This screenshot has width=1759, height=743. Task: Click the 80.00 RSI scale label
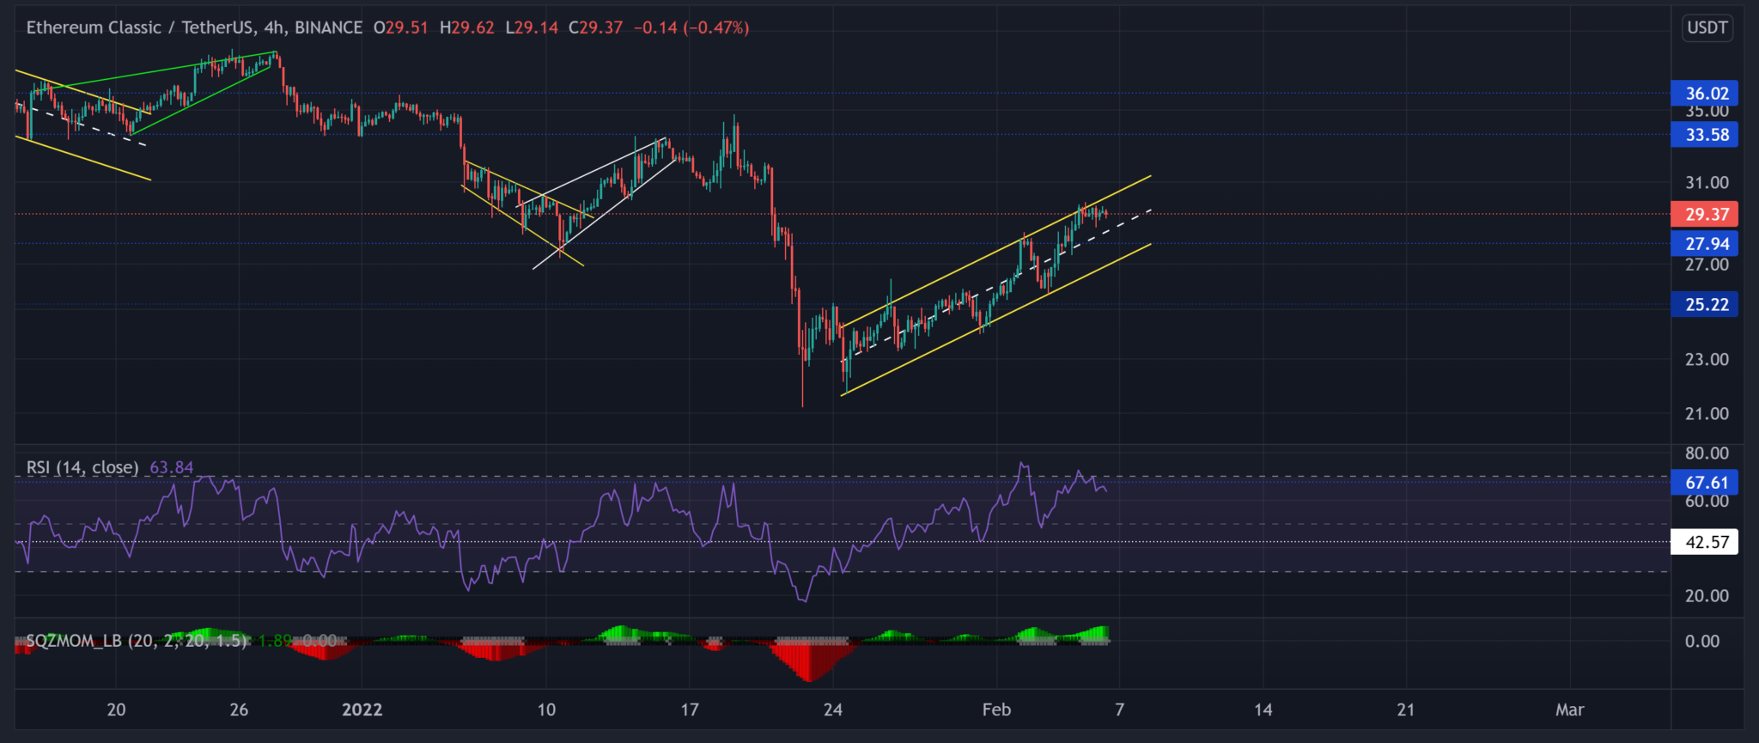point(1706,454)
